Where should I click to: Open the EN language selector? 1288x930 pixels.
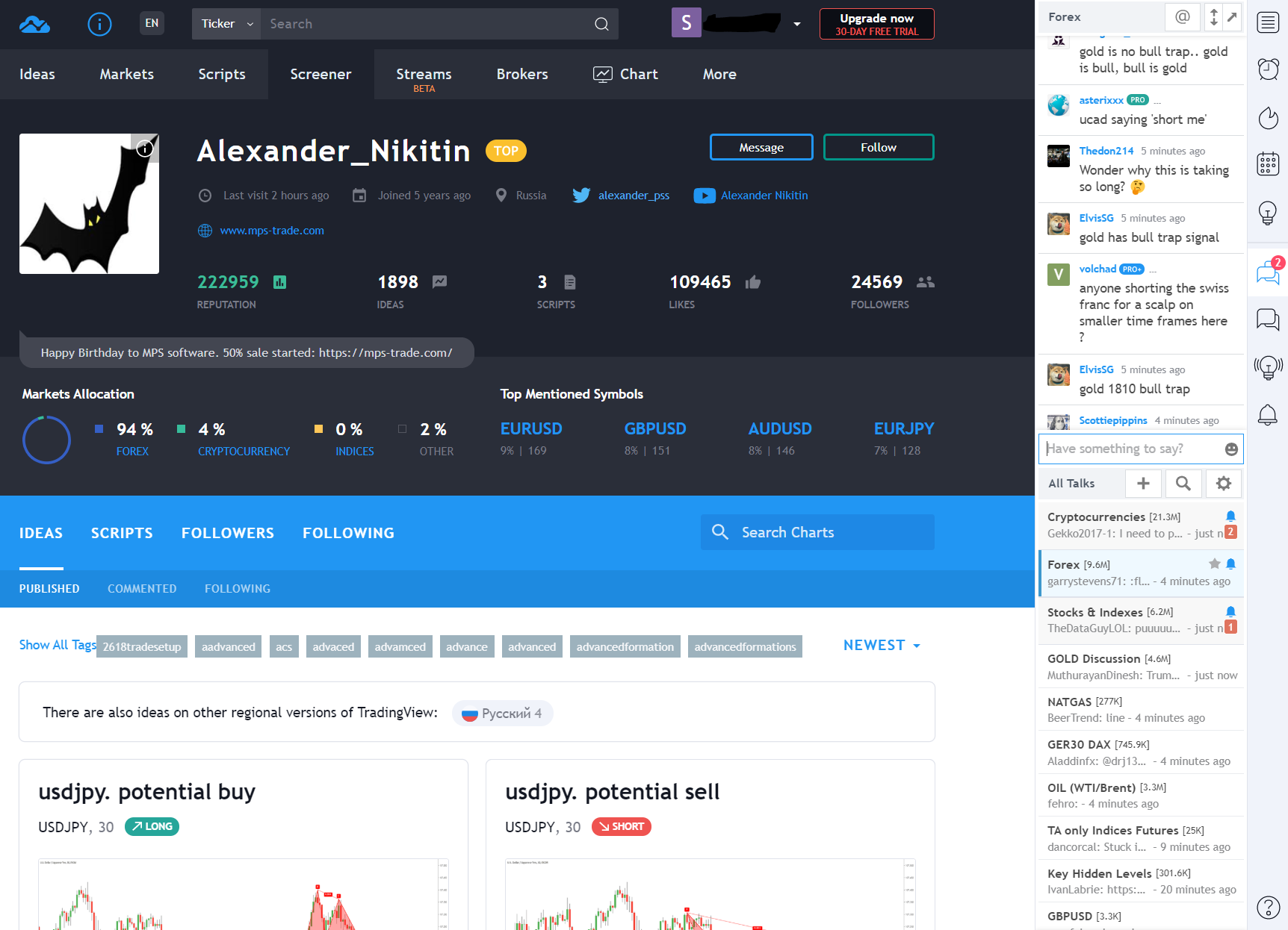click(152, 23)
